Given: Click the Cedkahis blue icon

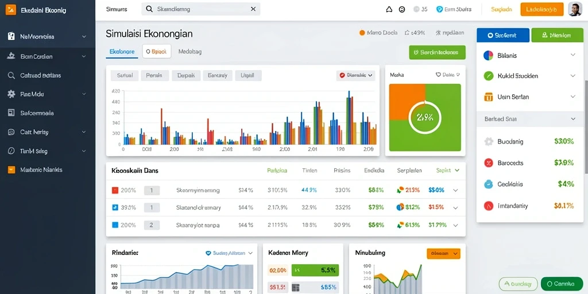Looking at the screenshot, I should tap(488, 184).
